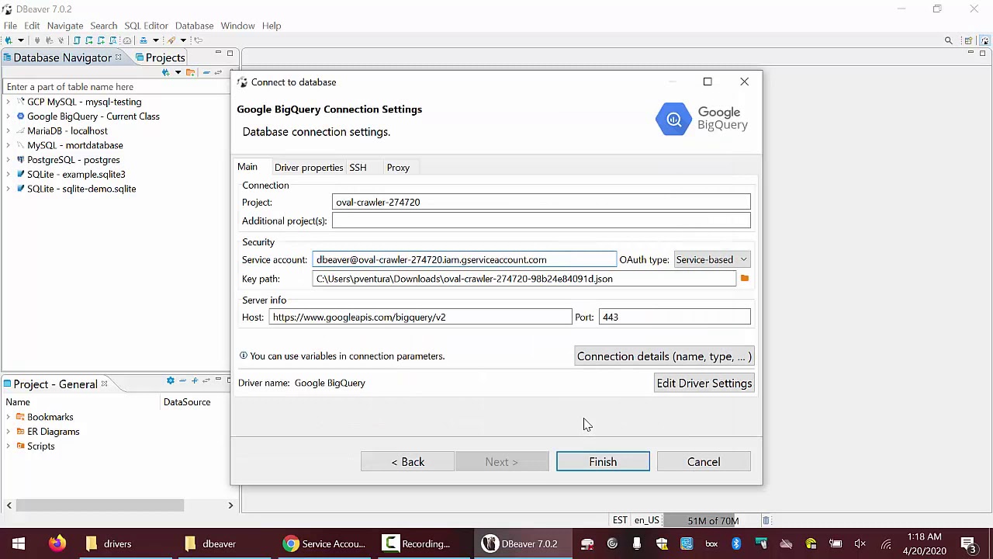Click the Windows Start button
Image resolution: width=993 pixels, height=559 pixels.
18,543
